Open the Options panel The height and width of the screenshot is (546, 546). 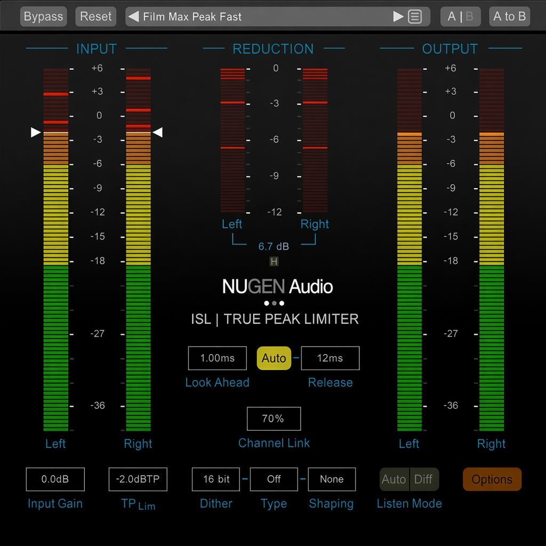[x=492, y=479]
